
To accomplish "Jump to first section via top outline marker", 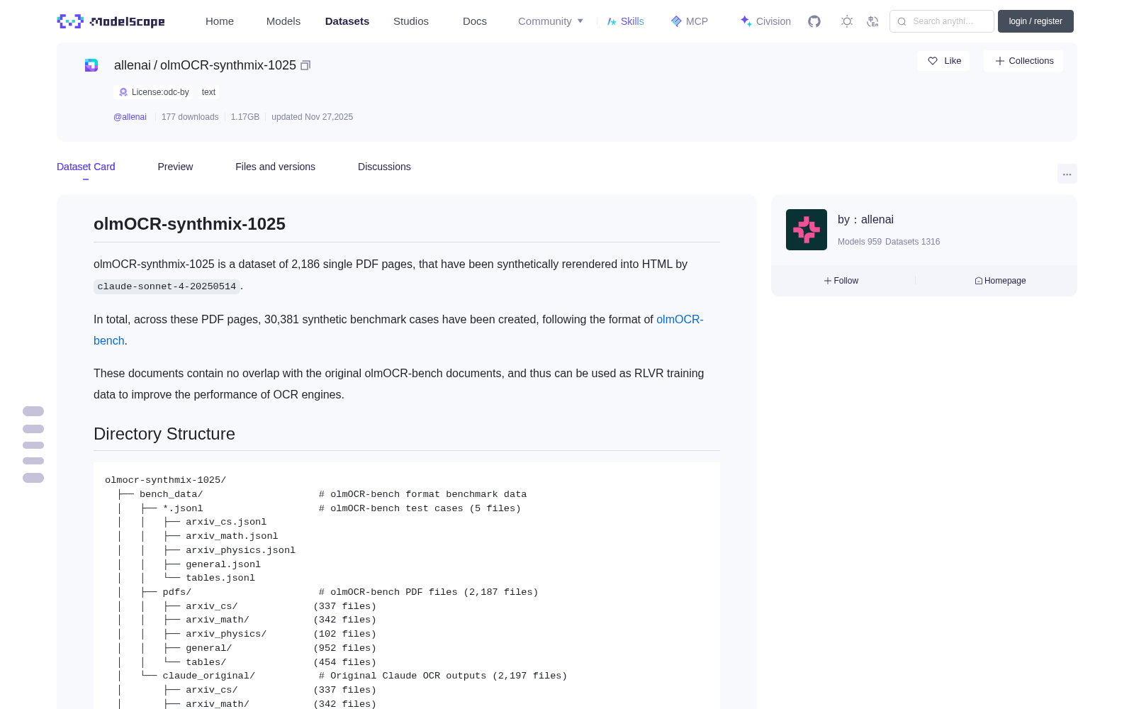I will [33, 411].
